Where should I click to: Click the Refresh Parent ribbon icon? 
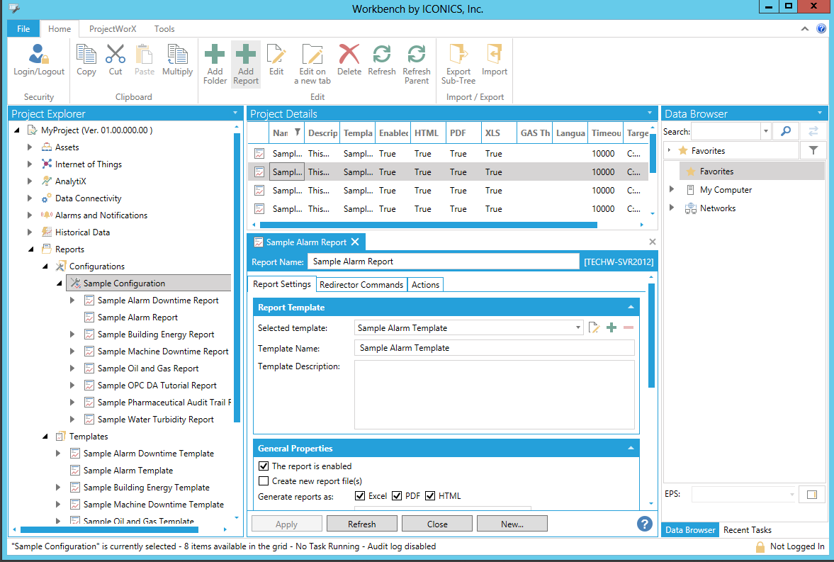(x=417, y=63)
